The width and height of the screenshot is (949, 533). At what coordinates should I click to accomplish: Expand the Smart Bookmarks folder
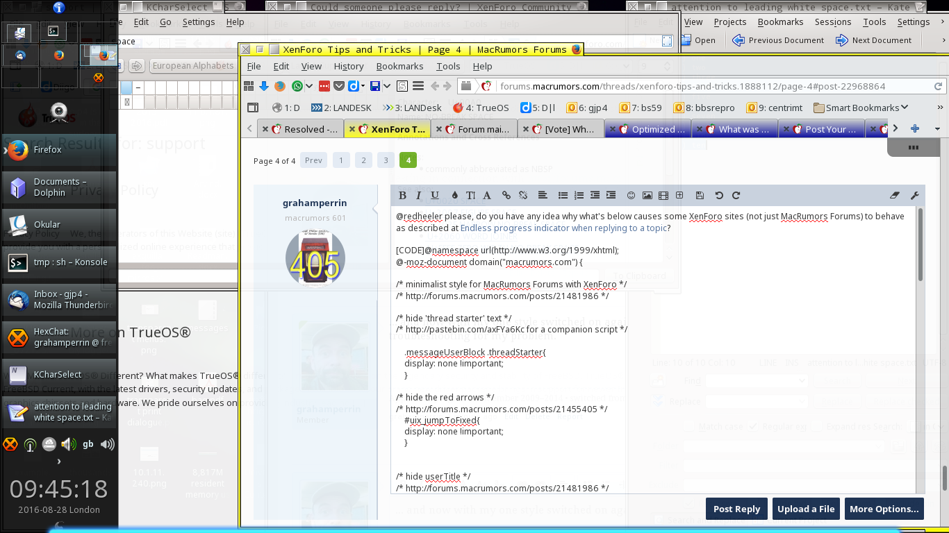[861, 108]
